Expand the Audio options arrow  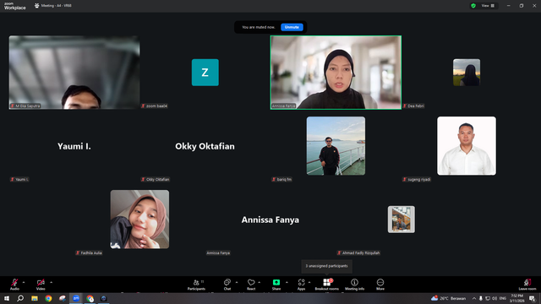(x=24, y=282)
